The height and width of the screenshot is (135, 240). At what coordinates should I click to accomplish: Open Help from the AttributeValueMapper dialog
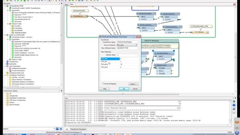[105, 89]
